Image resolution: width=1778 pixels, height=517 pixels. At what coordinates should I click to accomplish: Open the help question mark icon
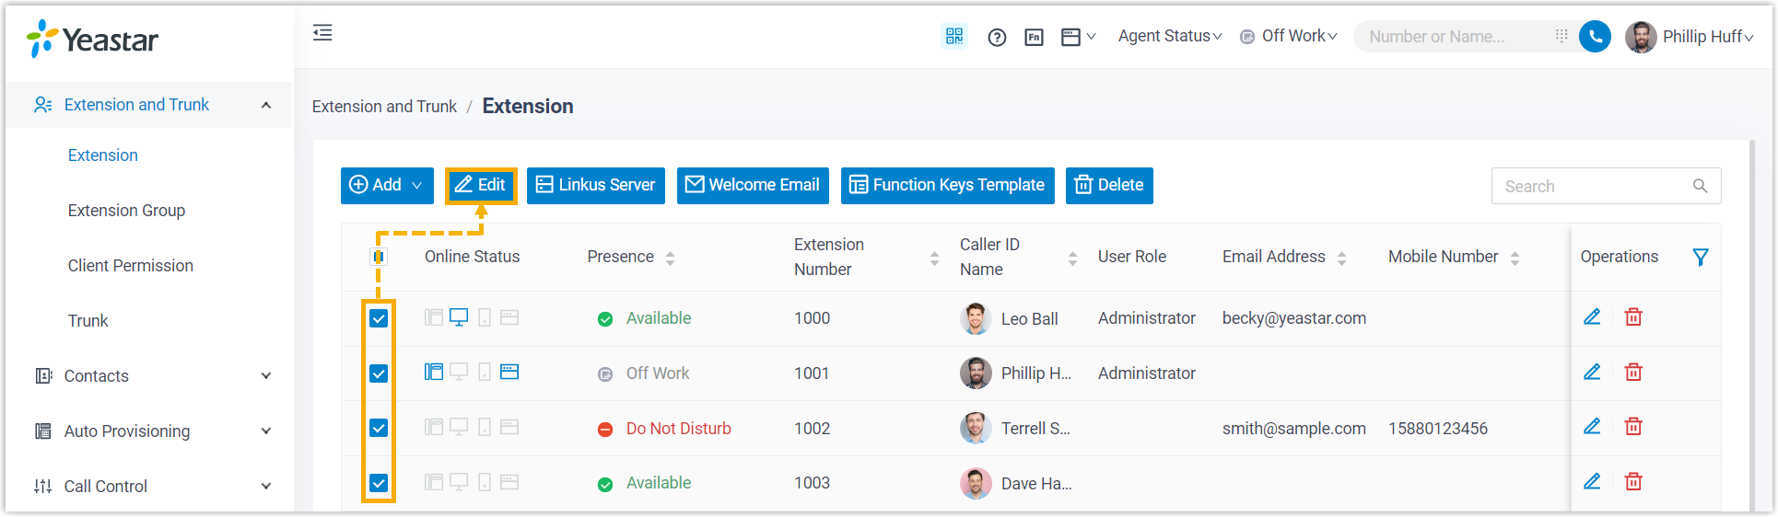click(x=997, y=38)
